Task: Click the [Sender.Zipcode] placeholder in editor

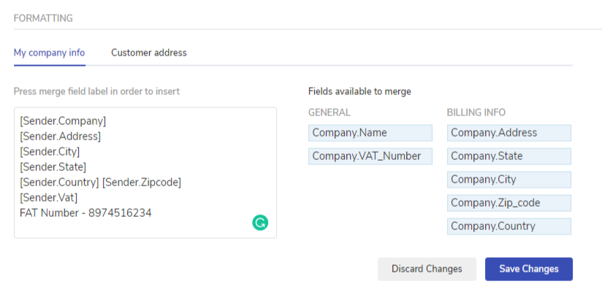Action: (x=142, y=182)
